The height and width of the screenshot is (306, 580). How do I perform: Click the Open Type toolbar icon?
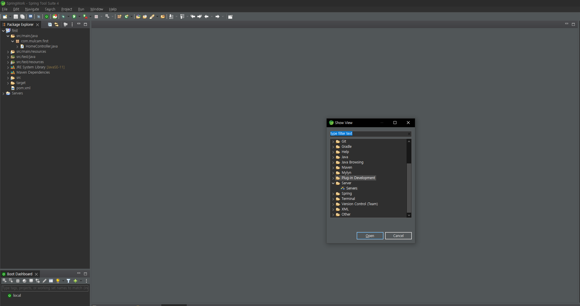(x=138, y=17)
